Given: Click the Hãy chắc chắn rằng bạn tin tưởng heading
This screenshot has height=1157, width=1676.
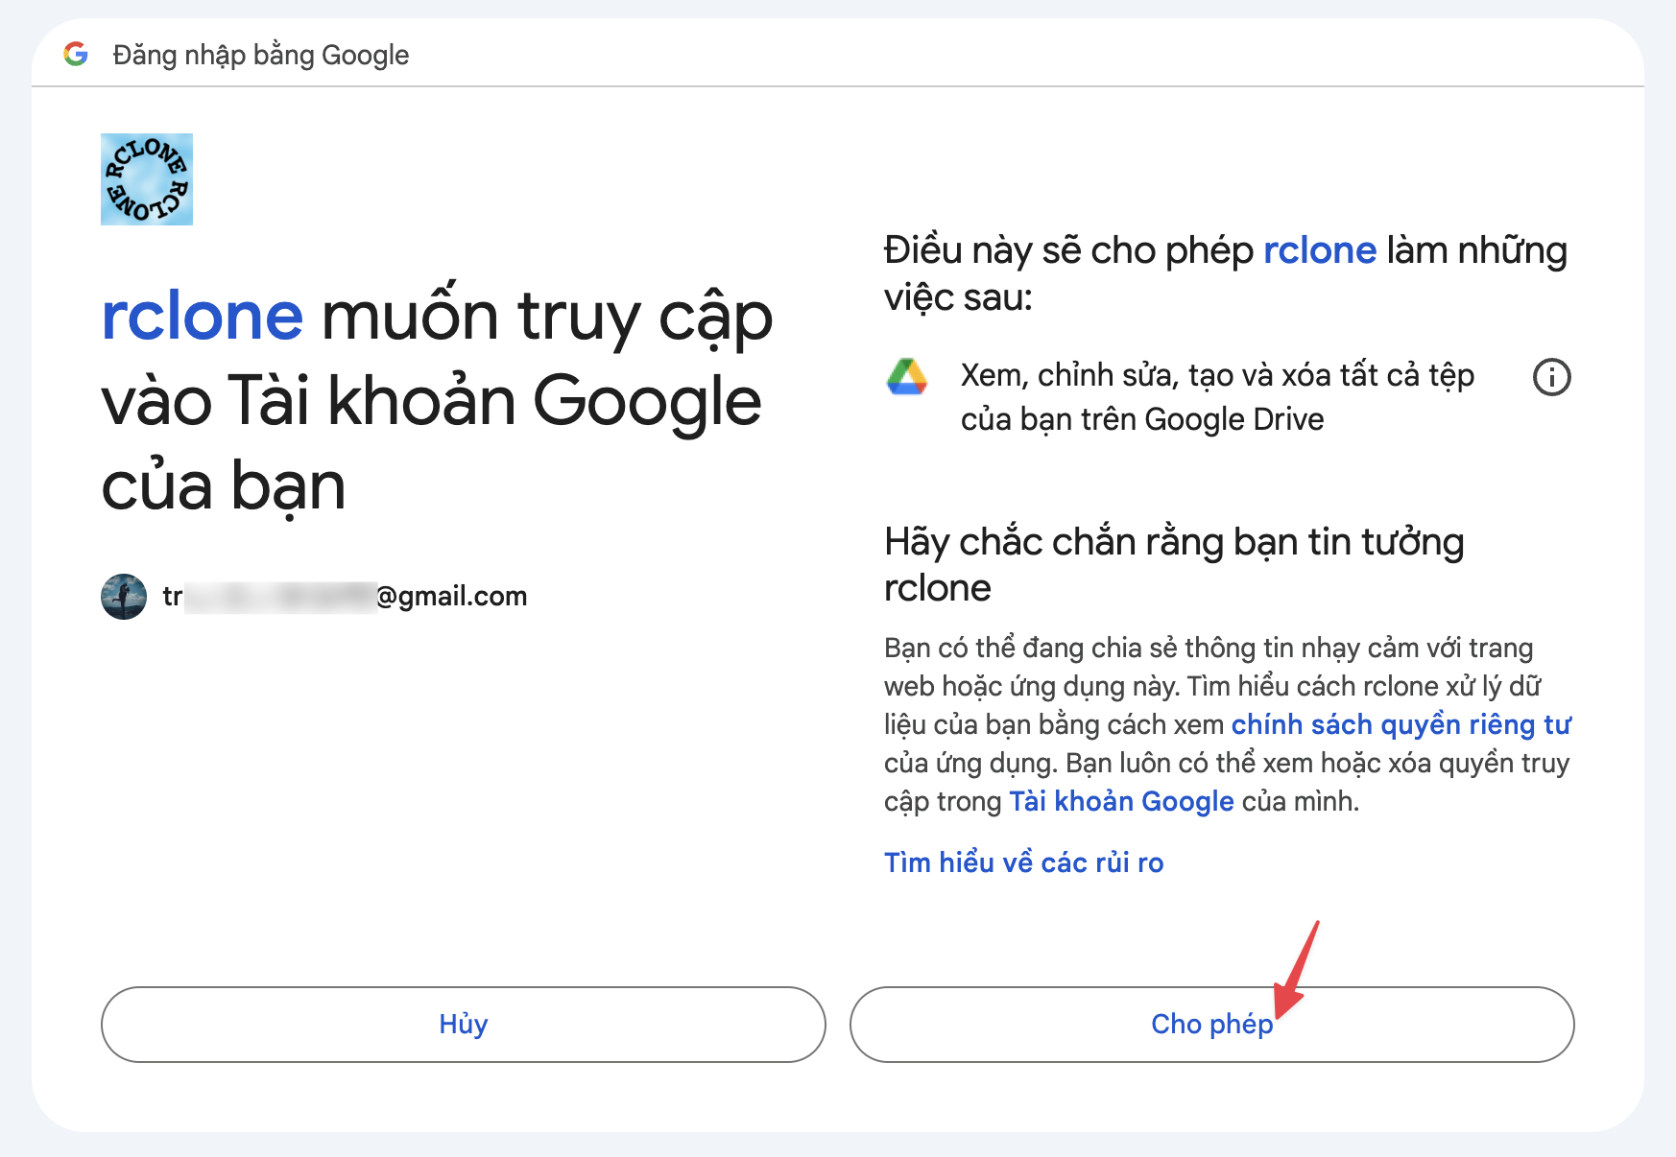Looking at the screenshot, I should click(x=1174, y=564).
